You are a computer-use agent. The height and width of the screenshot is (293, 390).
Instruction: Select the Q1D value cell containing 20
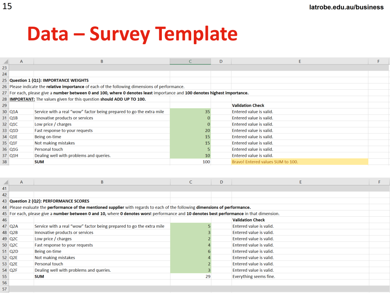tap(190, 130)
